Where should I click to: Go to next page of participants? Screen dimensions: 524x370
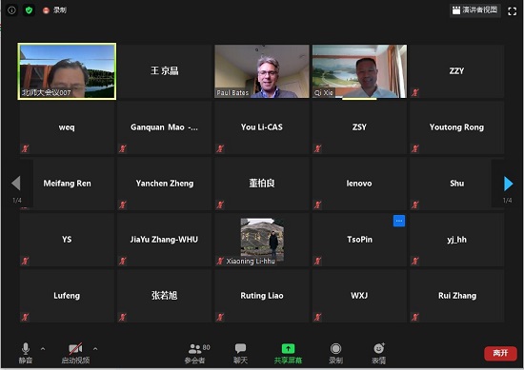(x=508, y=184)
